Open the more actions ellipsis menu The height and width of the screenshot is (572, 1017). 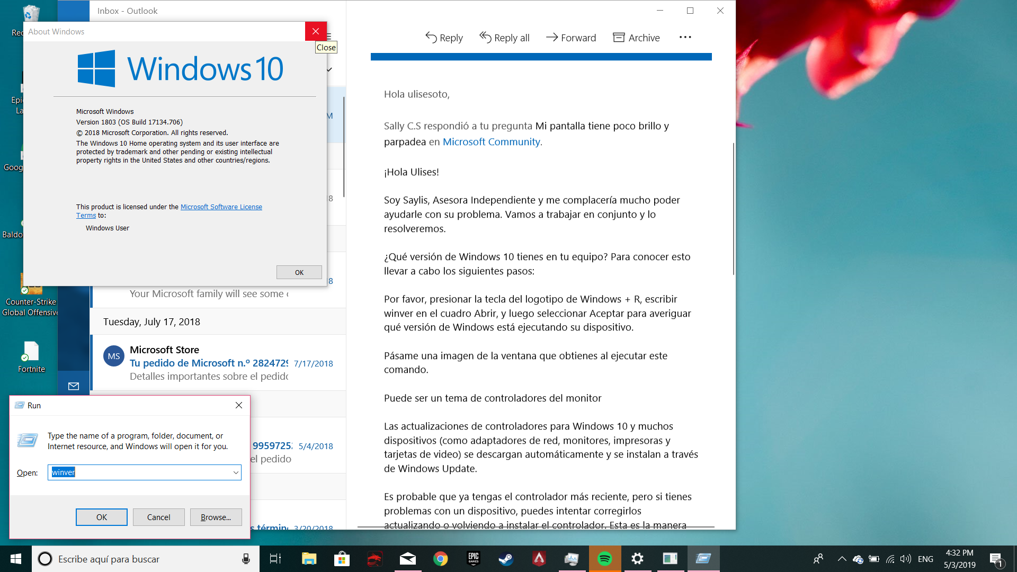(x=685, y=37)
